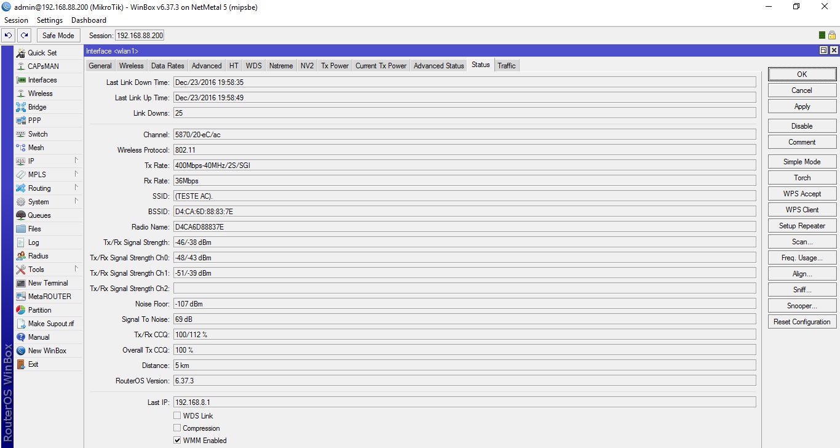The height and width of the screenshot is (448, 840).
Task: Click the Make Supout.rif icon
Action: click(x=21, y=324)
